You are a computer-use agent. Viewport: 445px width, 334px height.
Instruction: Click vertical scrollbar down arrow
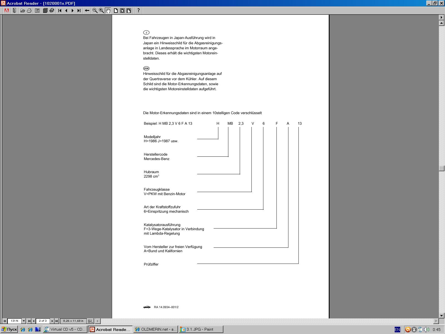click(x=442, y=316)
